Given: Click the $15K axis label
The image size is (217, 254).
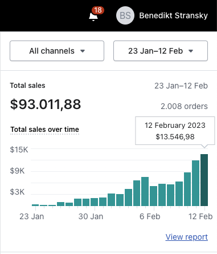Looking at the screenshot, I should [x=19, y=150].
